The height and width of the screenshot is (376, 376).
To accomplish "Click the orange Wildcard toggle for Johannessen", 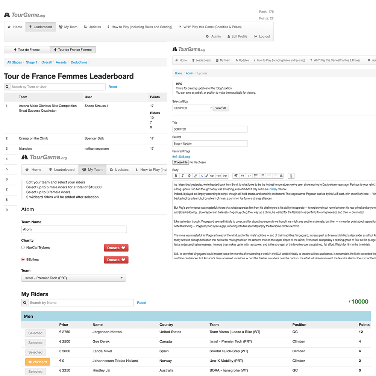I will click(x=37, y=362).
